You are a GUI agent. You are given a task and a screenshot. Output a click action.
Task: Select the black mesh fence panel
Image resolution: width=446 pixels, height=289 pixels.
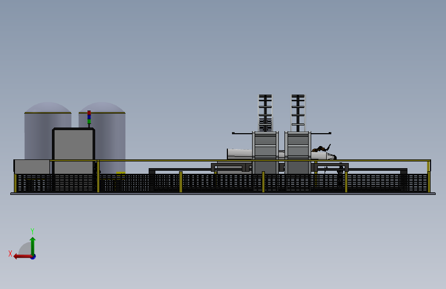click(222, 183)
